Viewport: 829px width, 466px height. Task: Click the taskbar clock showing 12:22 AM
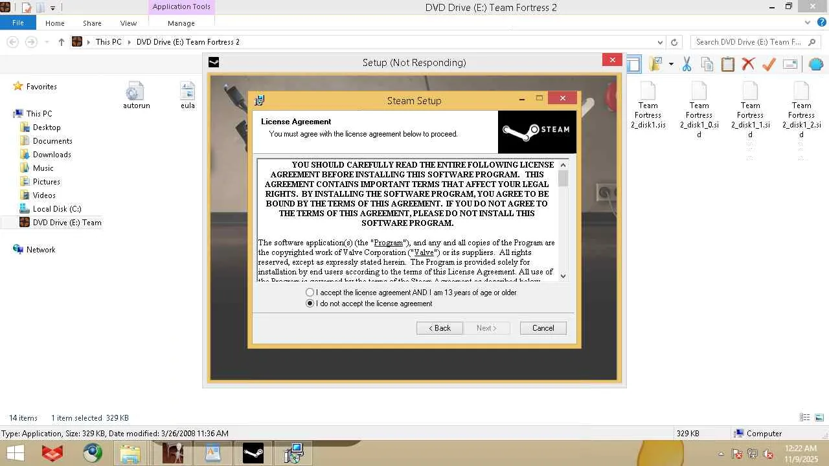click(x=801, y=454)
